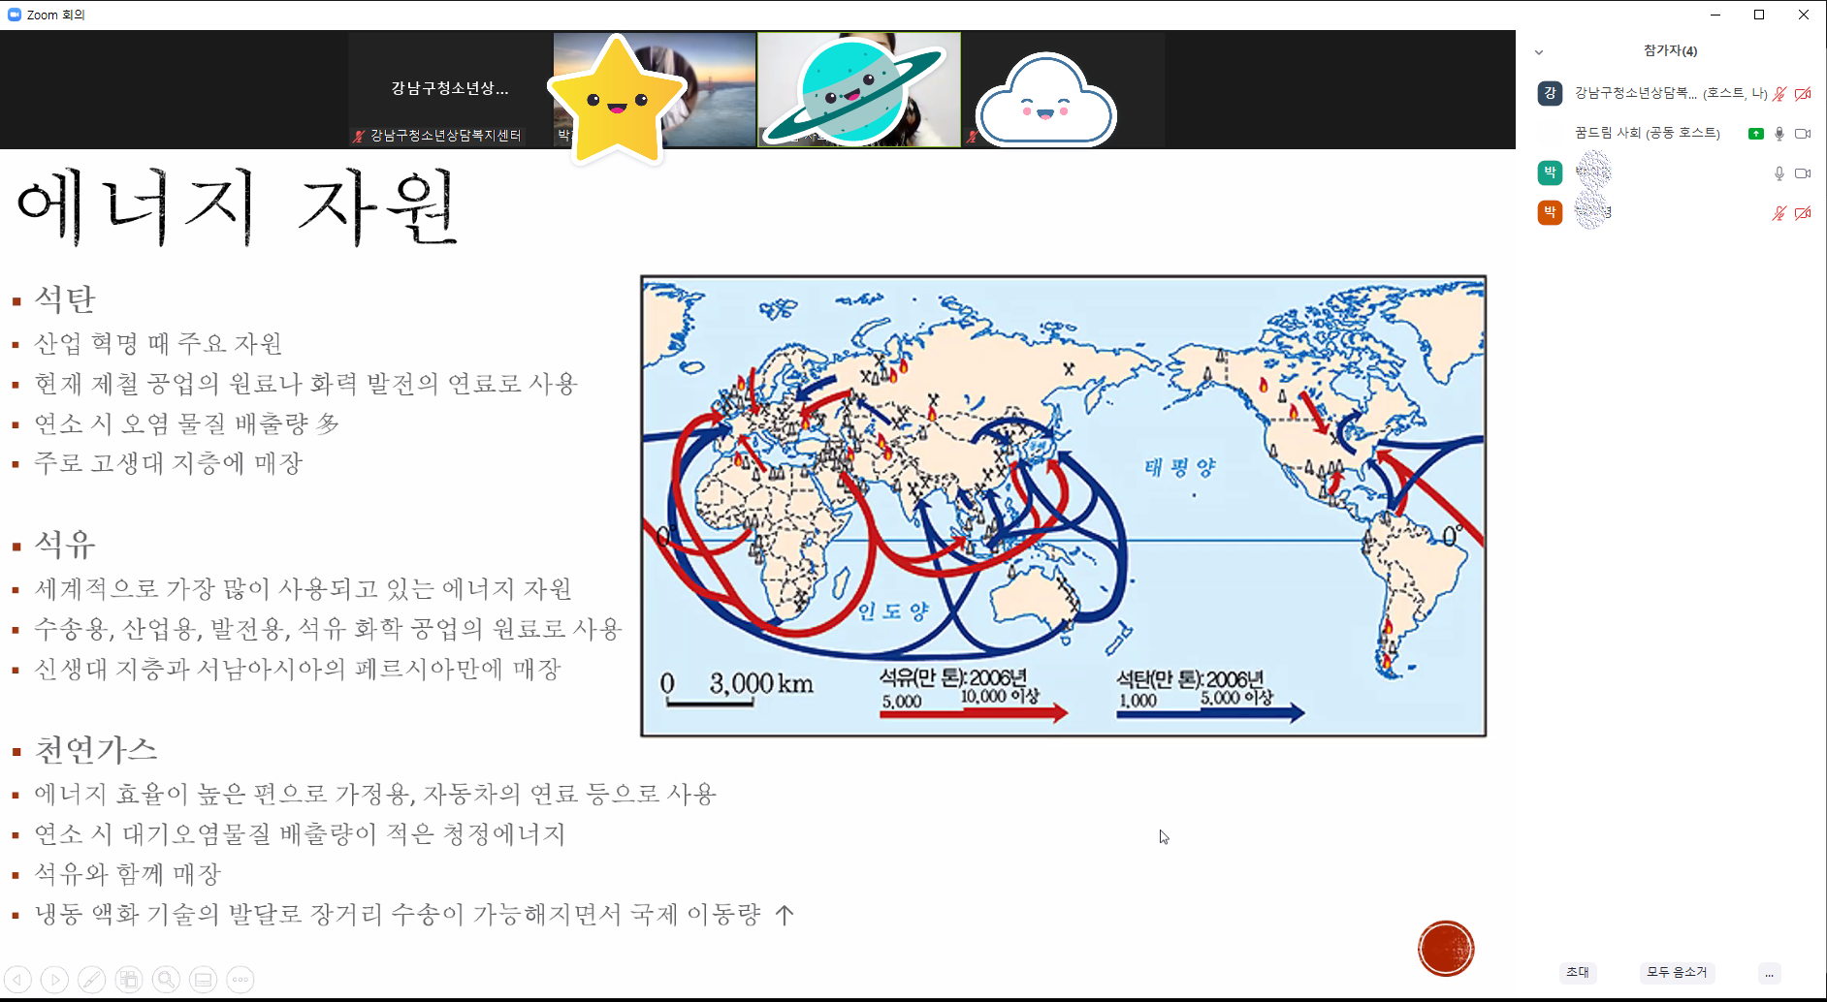Go to the previous slide using the back arrow
The image size is (1827, 1002).
click(x=18, y=980)
